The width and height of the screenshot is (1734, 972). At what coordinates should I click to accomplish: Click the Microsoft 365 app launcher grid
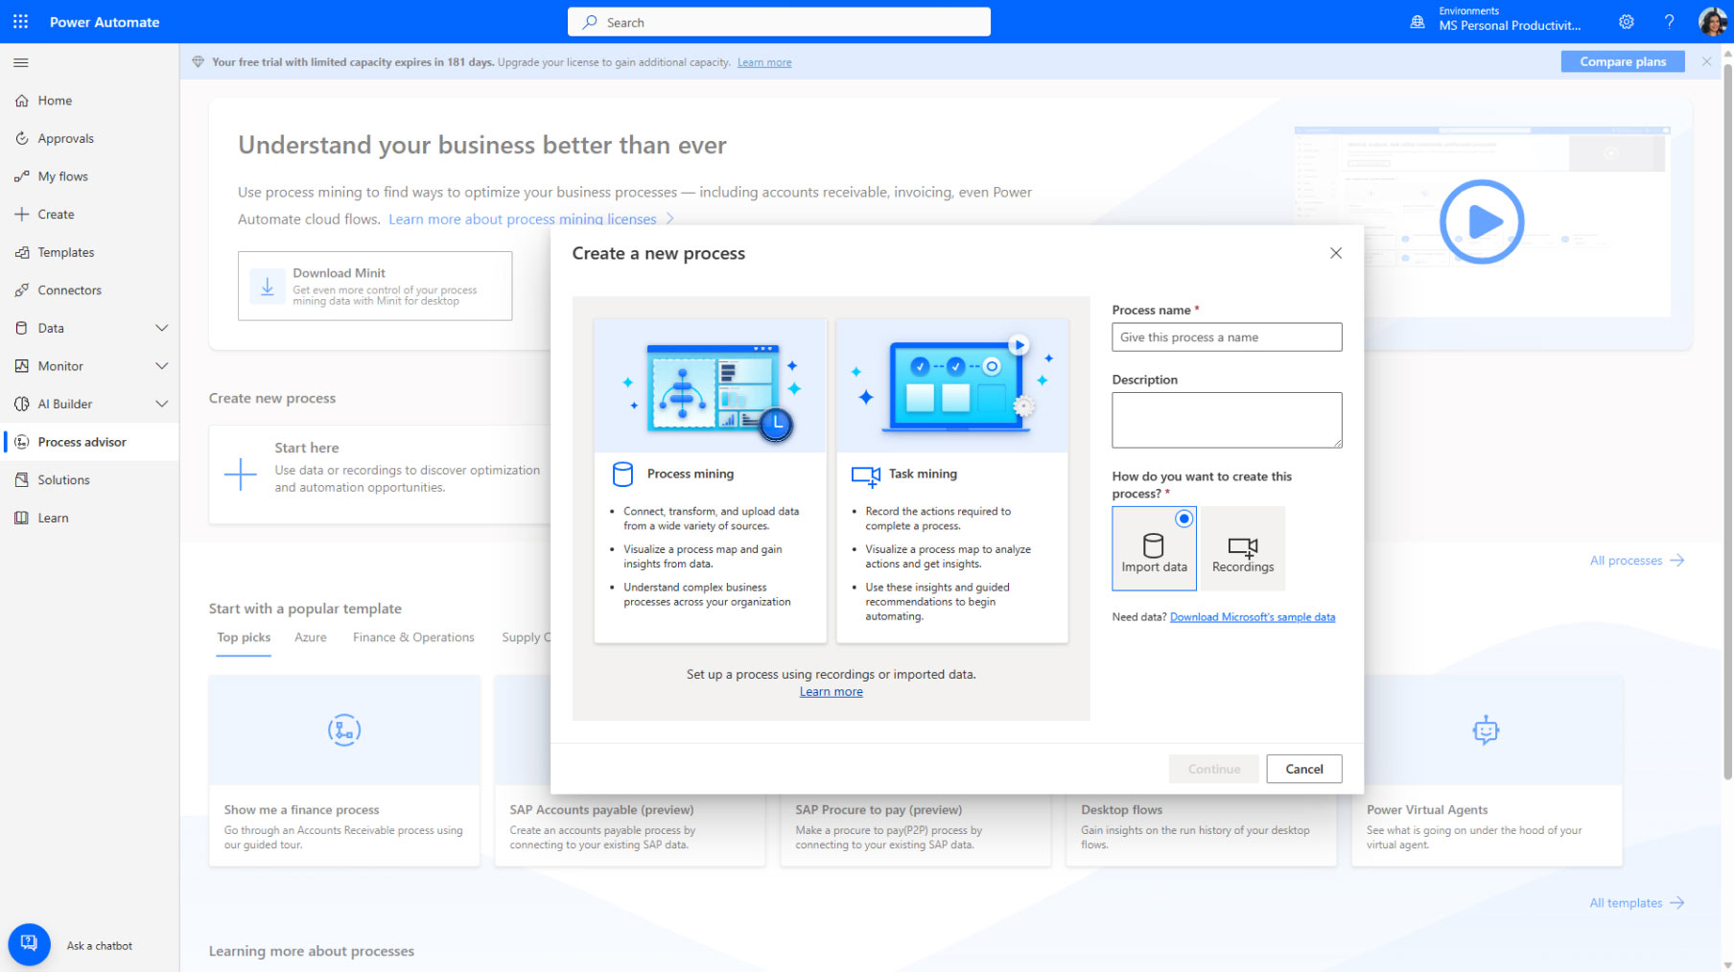pos(20,21)
